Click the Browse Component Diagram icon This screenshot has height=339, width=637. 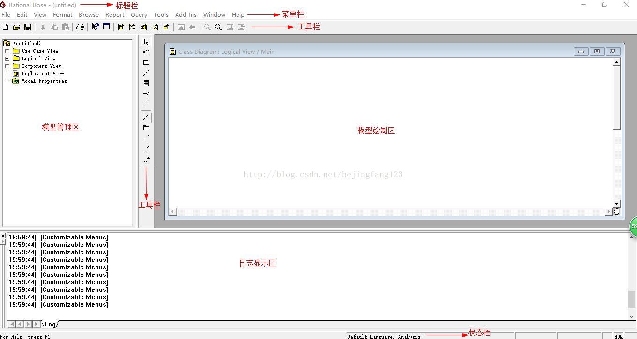[x=143, y=27]
